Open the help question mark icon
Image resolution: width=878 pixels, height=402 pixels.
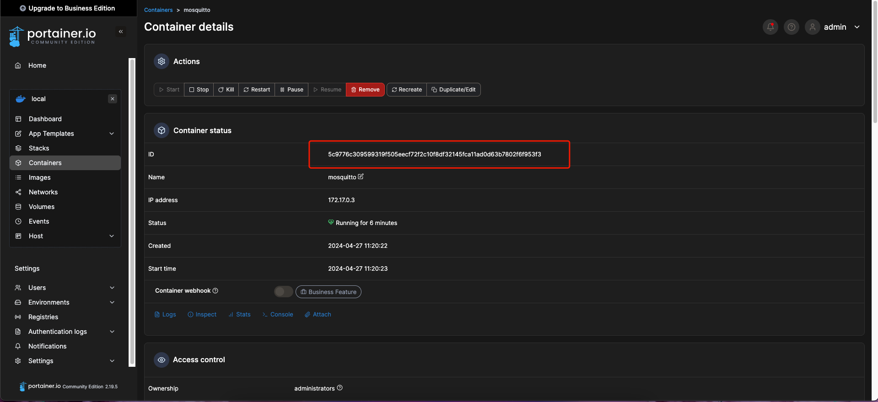pos(792,27)
